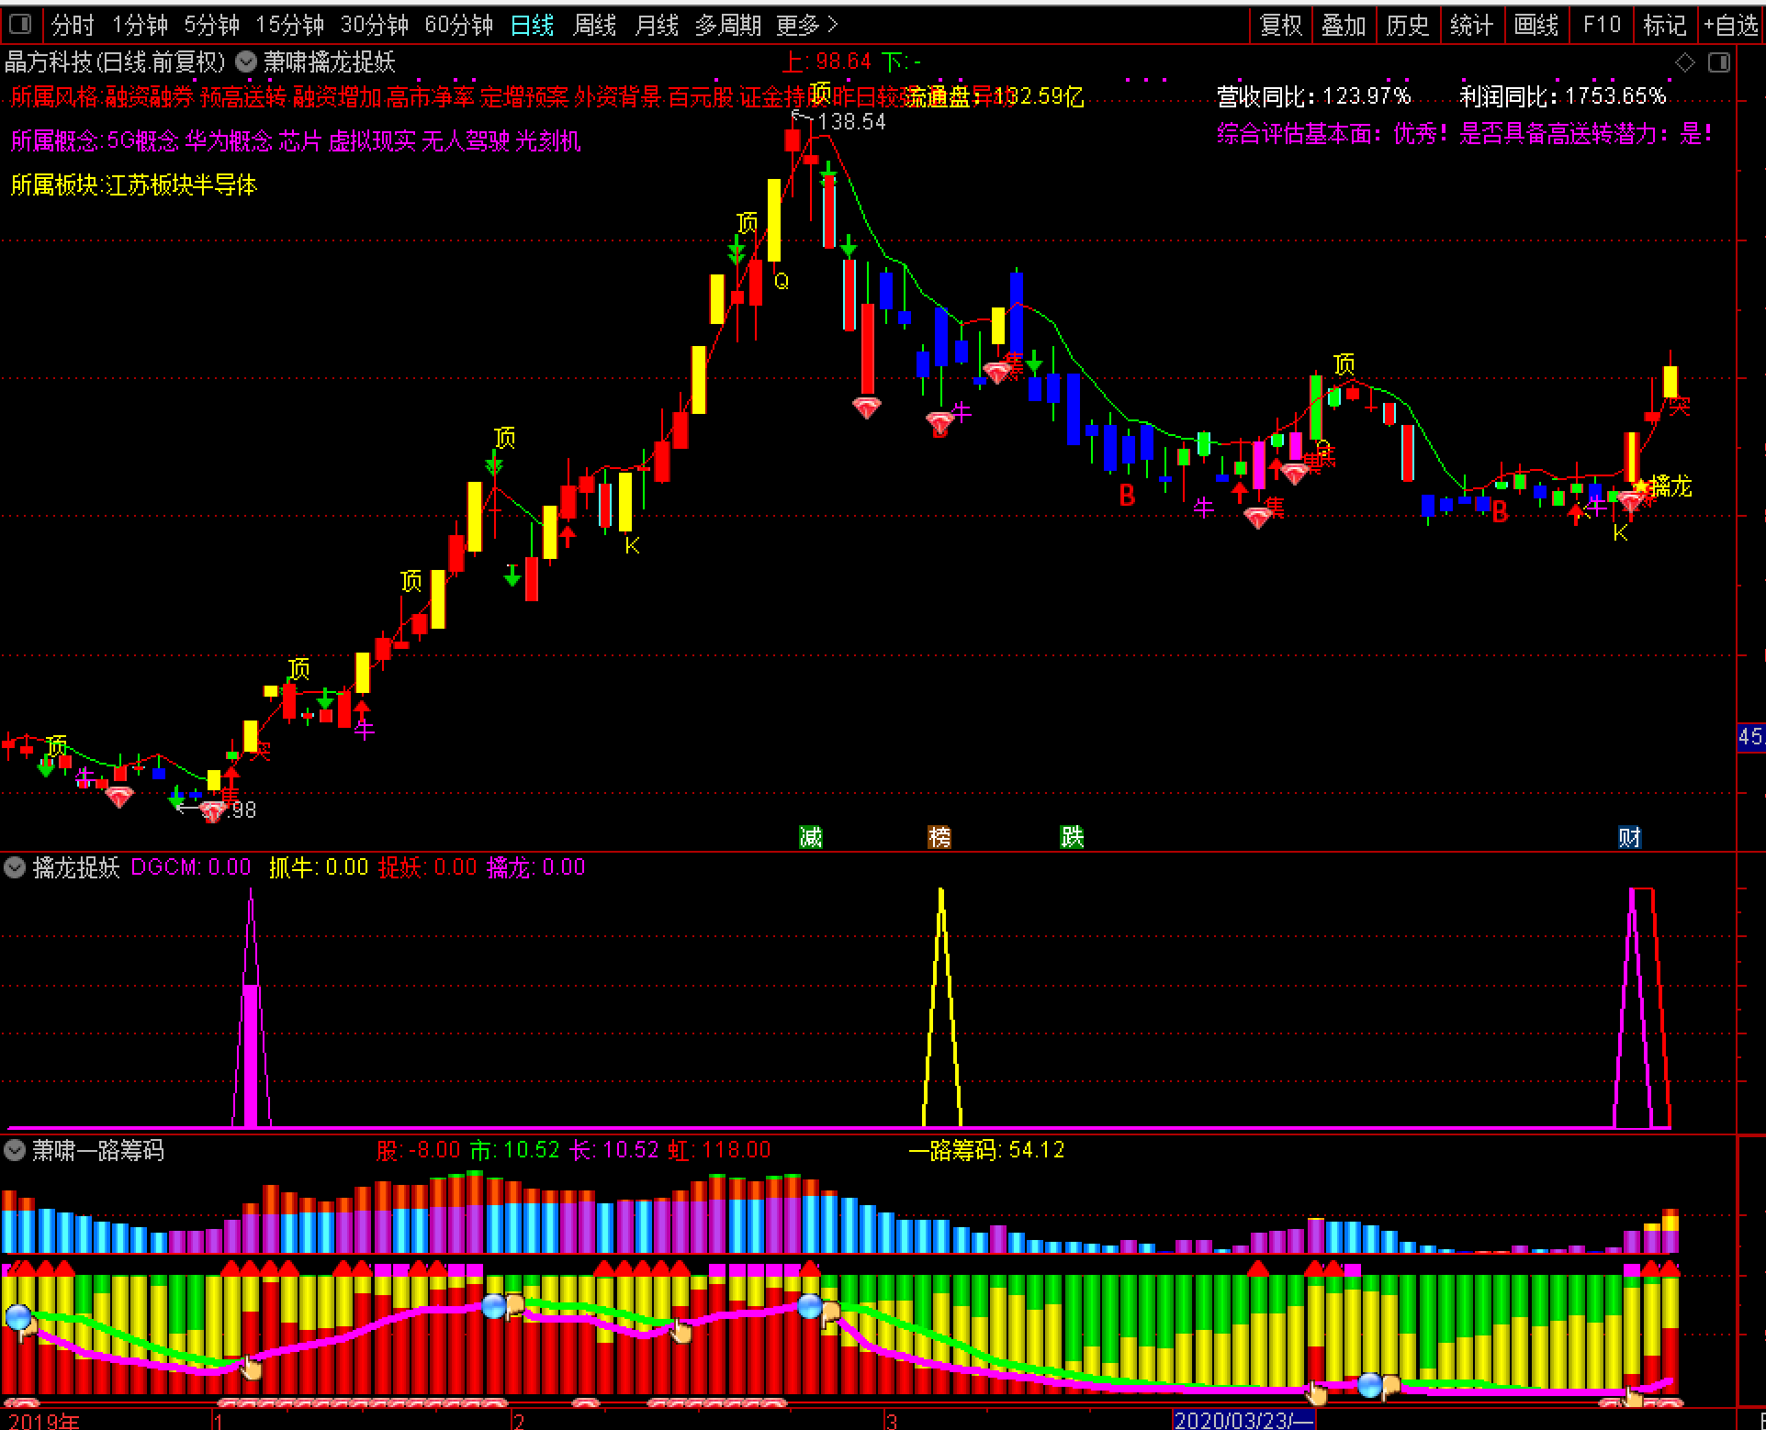This screenshot has width=1766, height=1430.
Task: Open dropdown for 萧啸一路筹码 indicator
Action: 15,1150
